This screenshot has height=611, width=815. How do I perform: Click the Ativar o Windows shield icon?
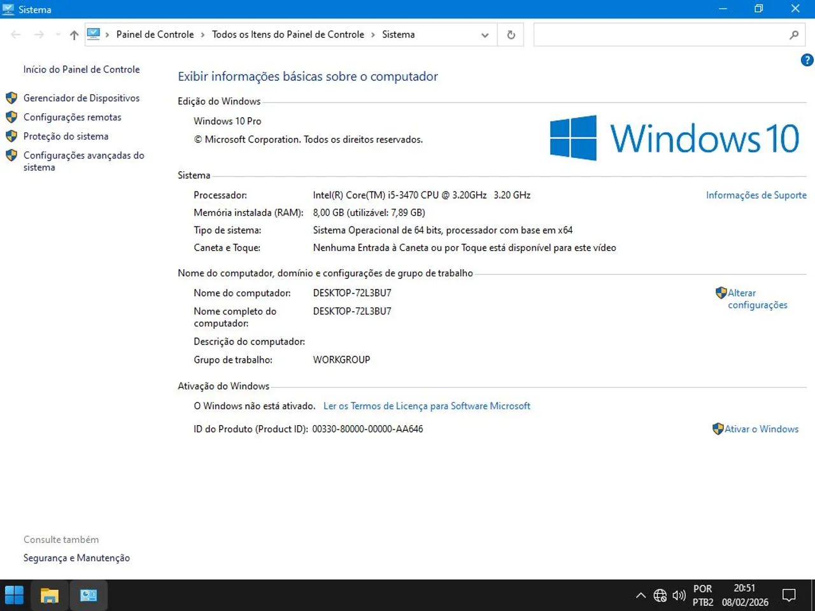[x=718, y=429]
